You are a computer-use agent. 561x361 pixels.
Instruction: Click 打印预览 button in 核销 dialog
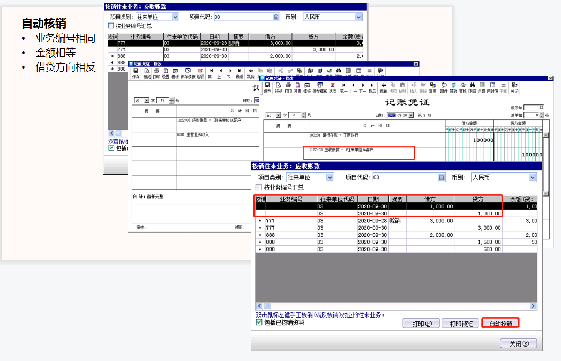click(461, 324)
